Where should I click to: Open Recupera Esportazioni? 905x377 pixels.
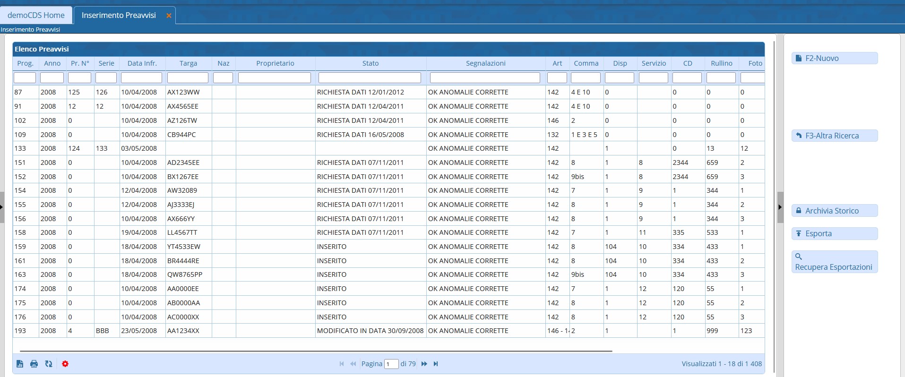[x=834, y=262]
